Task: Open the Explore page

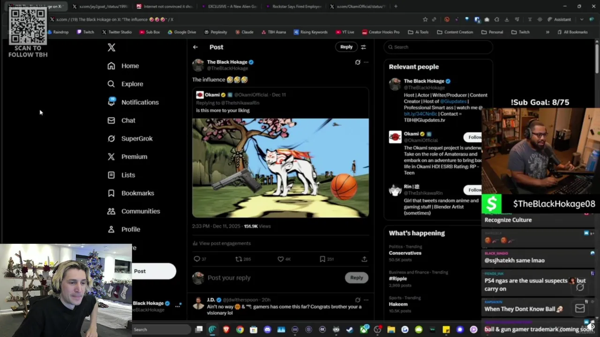Action: point(125,84)
